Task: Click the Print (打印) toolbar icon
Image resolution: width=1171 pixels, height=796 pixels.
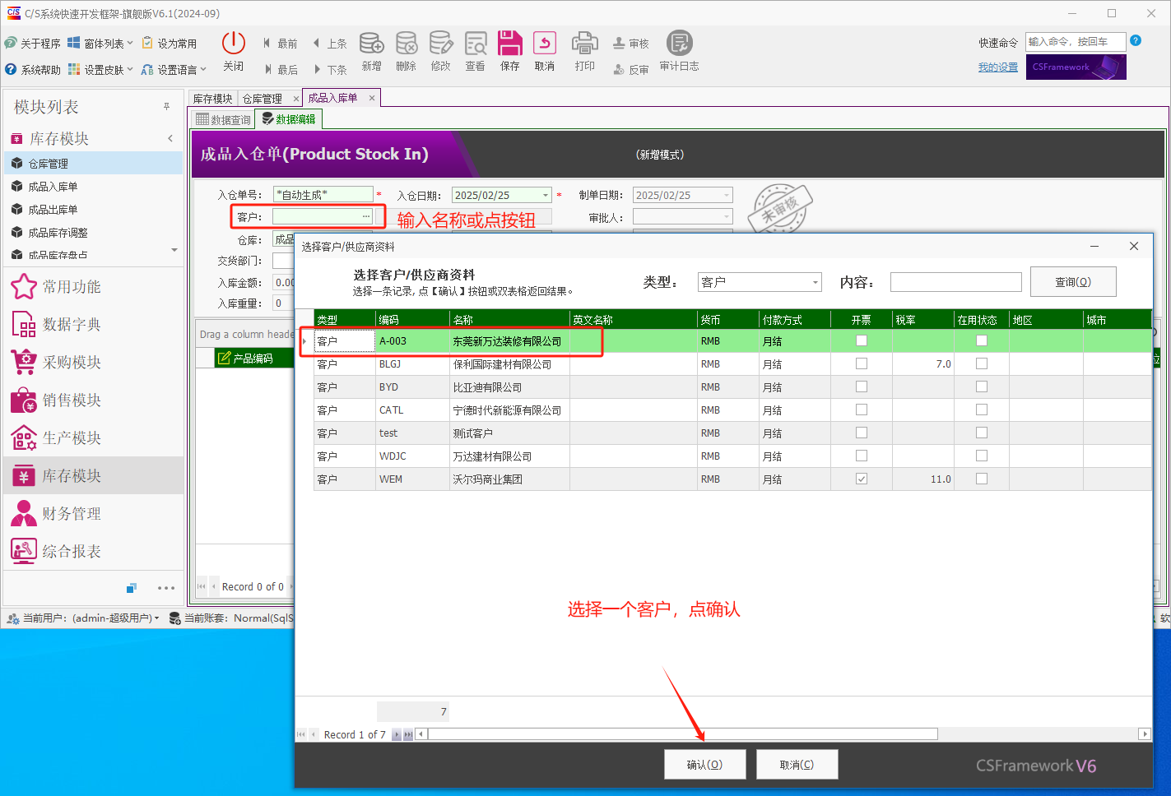Action: click(585, 43)
